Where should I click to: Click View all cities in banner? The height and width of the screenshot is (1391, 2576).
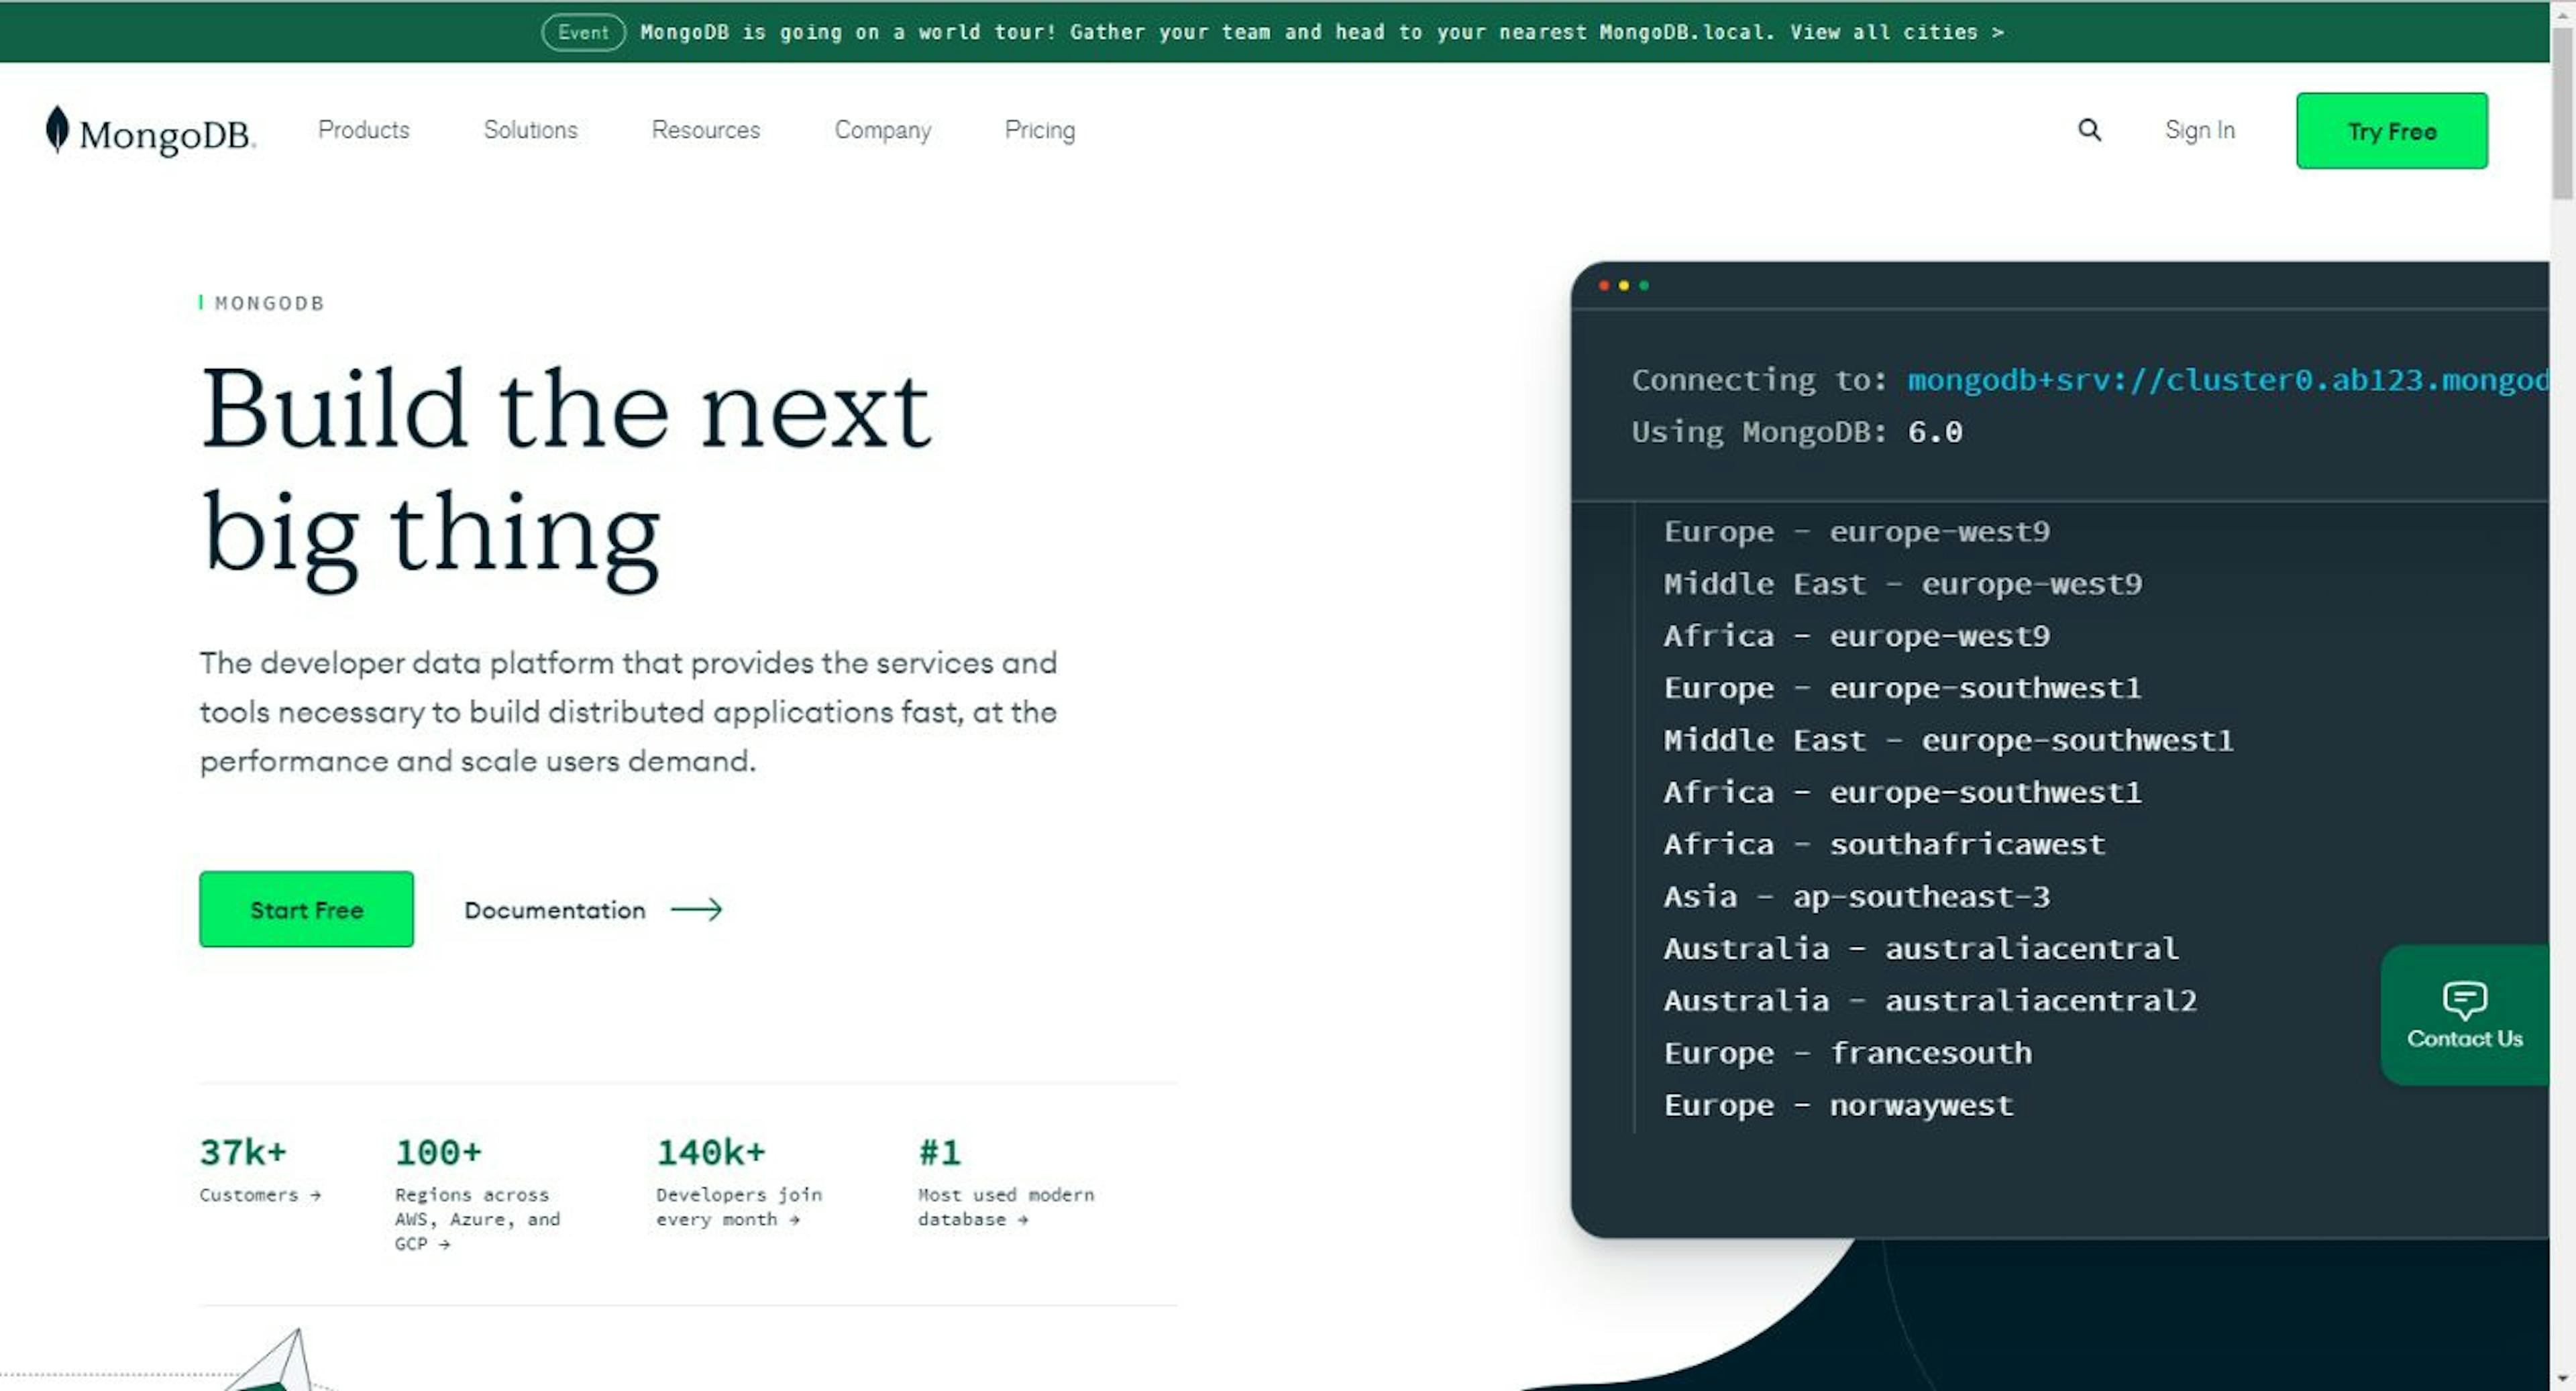tap(1897, 32)
